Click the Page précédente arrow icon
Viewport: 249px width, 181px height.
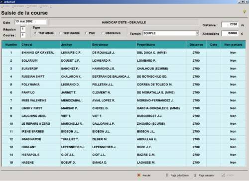(167, 175)
